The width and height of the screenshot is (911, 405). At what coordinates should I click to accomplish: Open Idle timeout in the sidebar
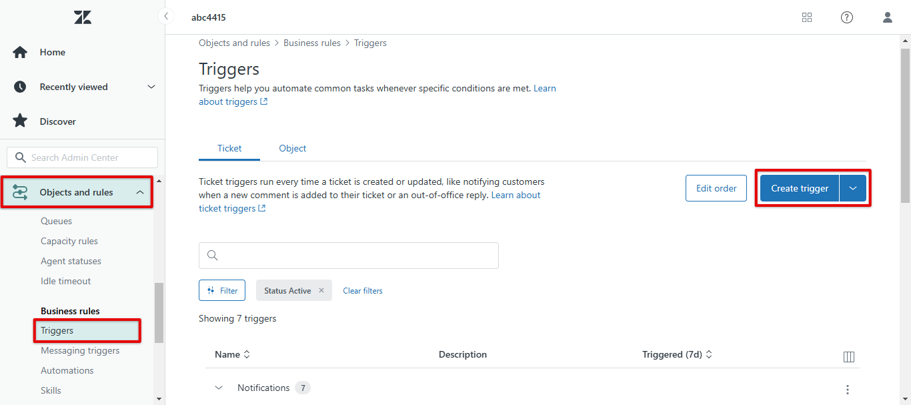(65, 281)
